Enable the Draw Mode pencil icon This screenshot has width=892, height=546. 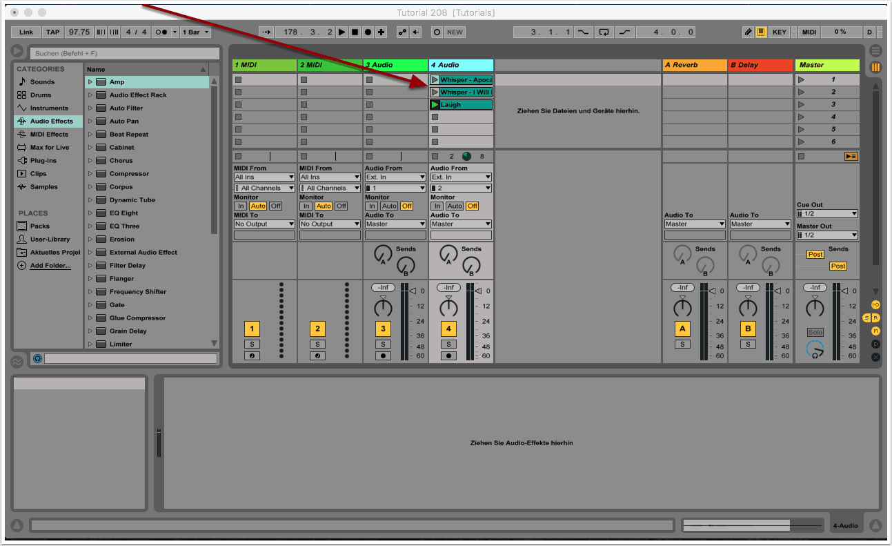click(748, 32)
